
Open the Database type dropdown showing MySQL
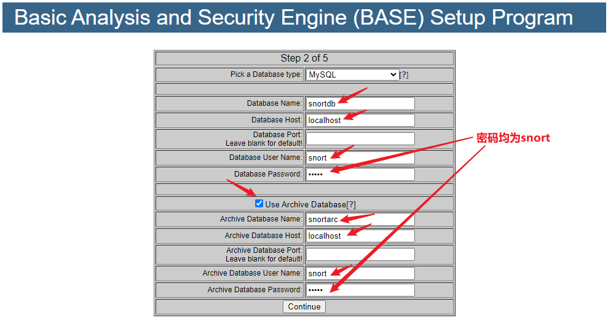tap(352, 74)
